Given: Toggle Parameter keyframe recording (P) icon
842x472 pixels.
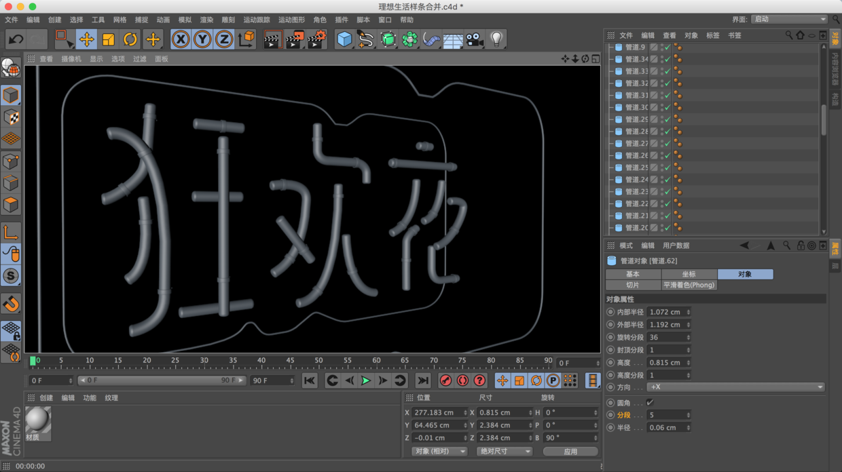Looking at the screenshot, I should pyautogui.click(x=553, y=381).
